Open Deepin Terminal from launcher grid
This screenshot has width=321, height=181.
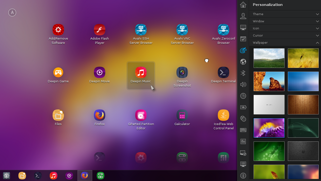click(224, 75)
